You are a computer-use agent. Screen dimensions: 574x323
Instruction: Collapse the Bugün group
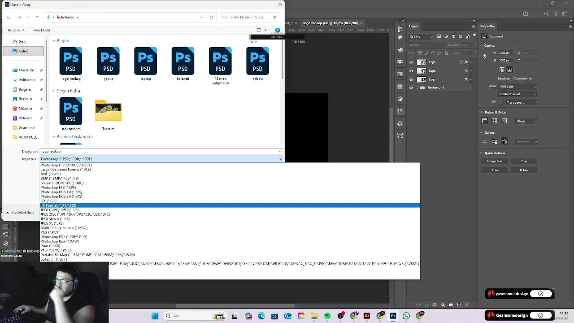point(53,41)
